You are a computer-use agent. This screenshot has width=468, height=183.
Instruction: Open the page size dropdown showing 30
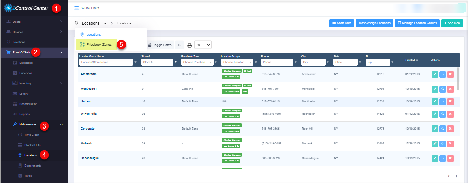203,45
